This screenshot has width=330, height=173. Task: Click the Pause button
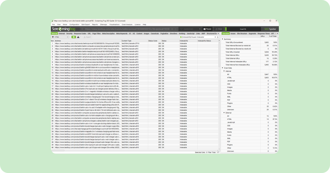point(208,29)
